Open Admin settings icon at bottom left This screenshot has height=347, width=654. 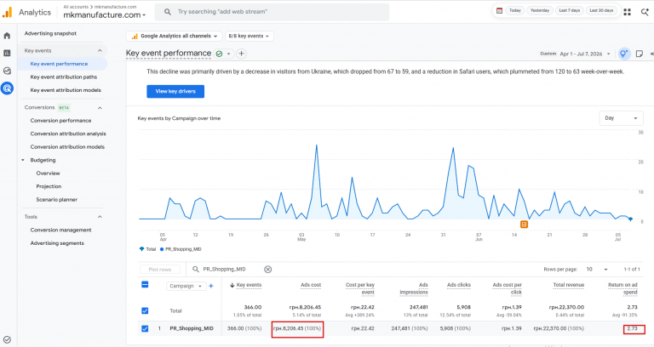[x=7, y=339]
